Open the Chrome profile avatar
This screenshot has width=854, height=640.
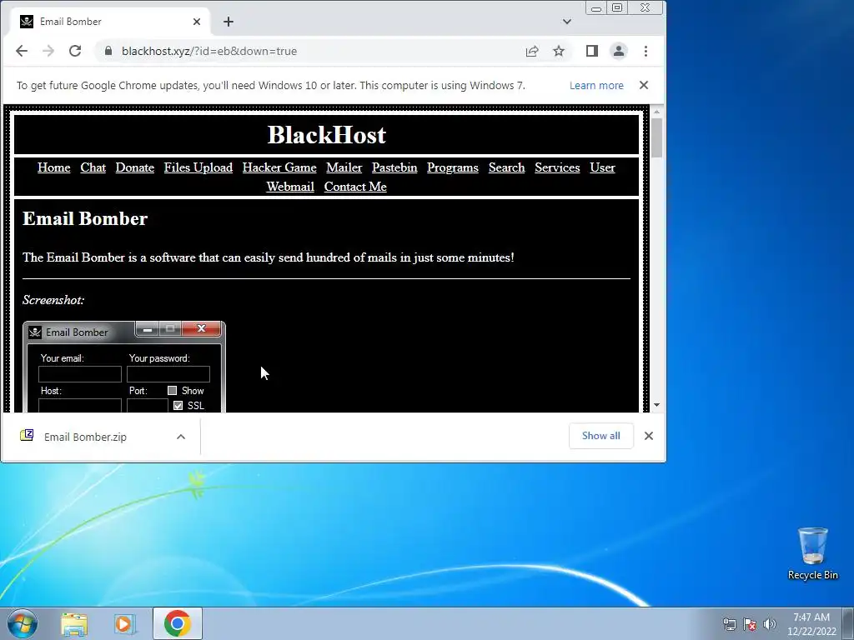pyautogui.click(x=619, y=51)
